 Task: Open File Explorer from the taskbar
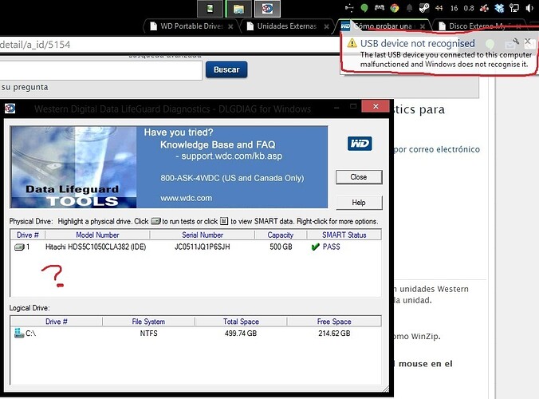click(238, 9)
